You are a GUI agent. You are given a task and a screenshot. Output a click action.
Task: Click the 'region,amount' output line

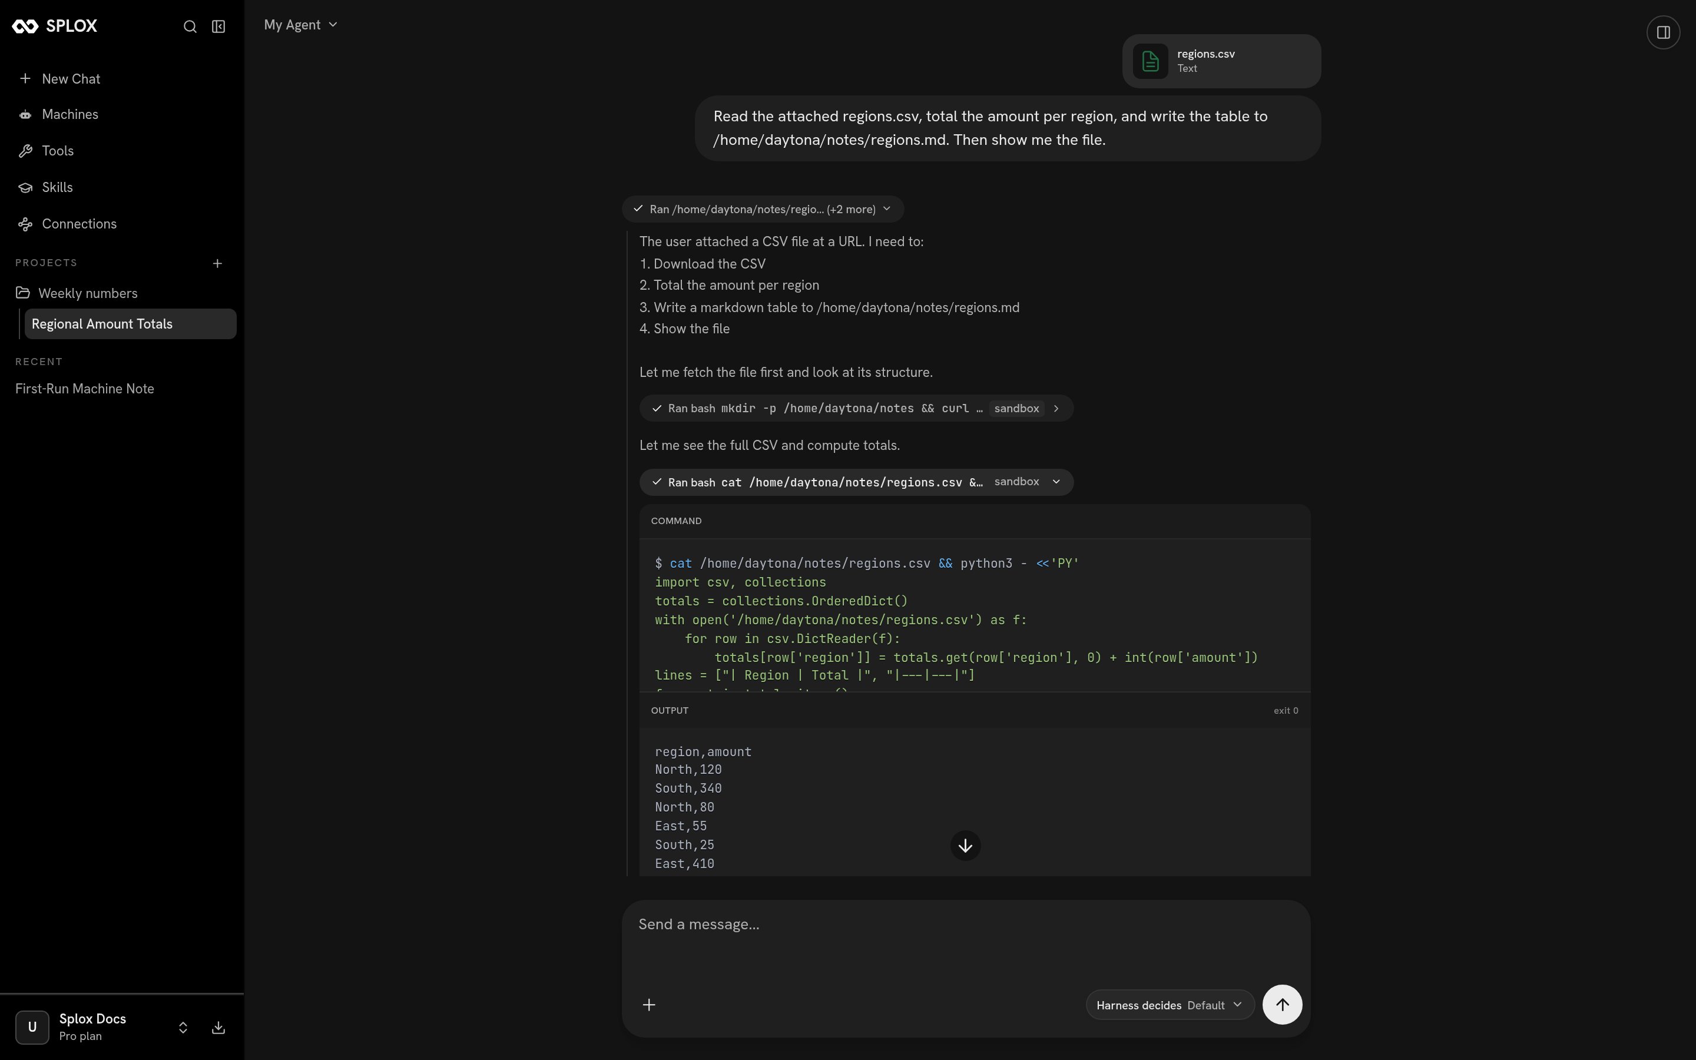click(703, 751)
